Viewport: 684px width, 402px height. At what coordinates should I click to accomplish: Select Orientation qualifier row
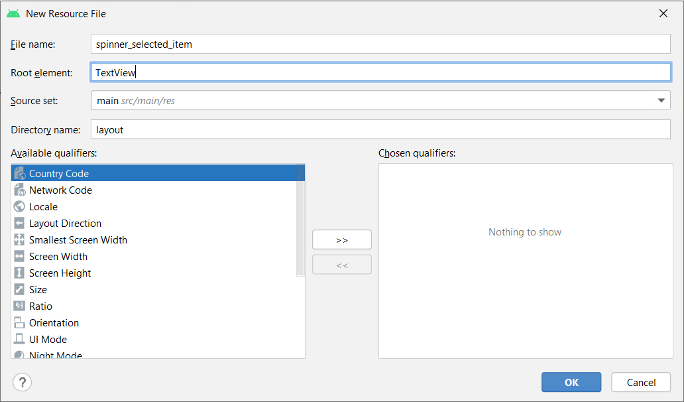158,322
